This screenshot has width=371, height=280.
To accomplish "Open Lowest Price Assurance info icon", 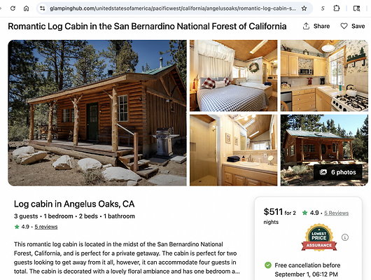I will click(345, 237).
